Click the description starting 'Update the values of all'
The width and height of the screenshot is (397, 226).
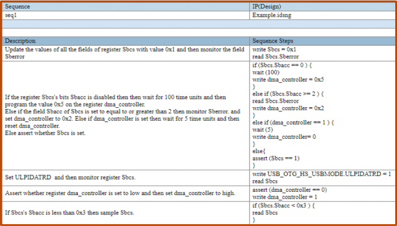[125, 53]
